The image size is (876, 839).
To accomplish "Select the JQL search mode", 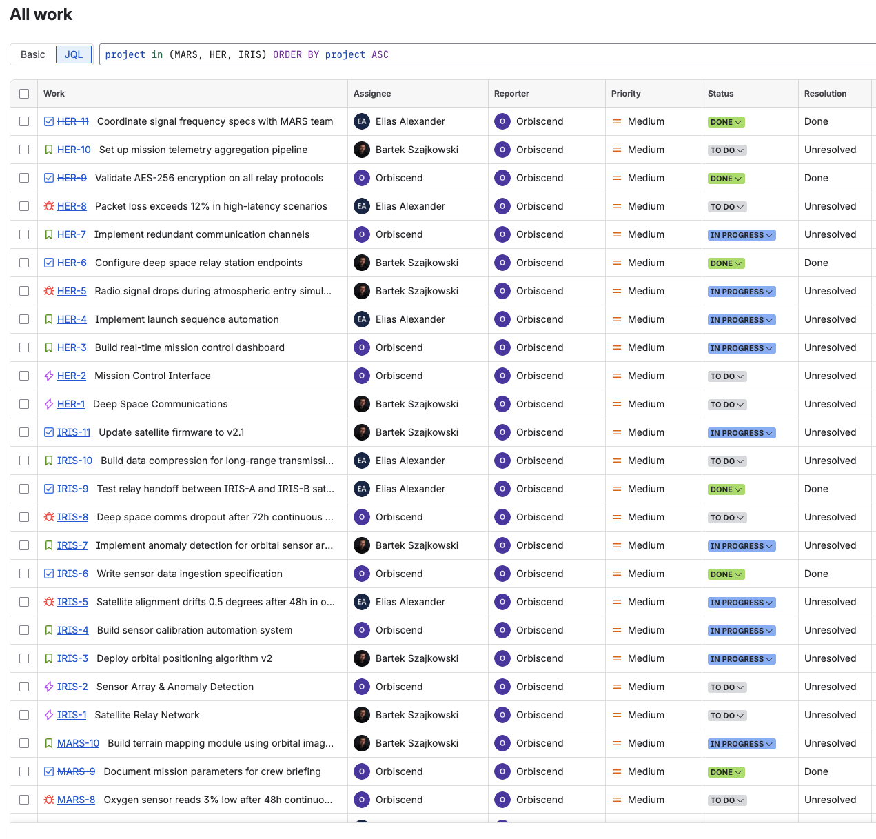I will (74, 54).
